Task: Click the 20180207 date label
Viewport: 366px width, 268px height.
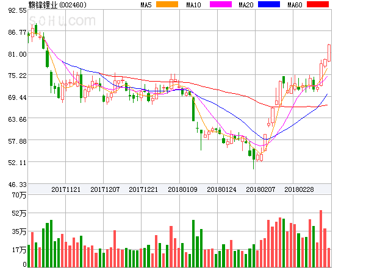Action: point(260,189)
